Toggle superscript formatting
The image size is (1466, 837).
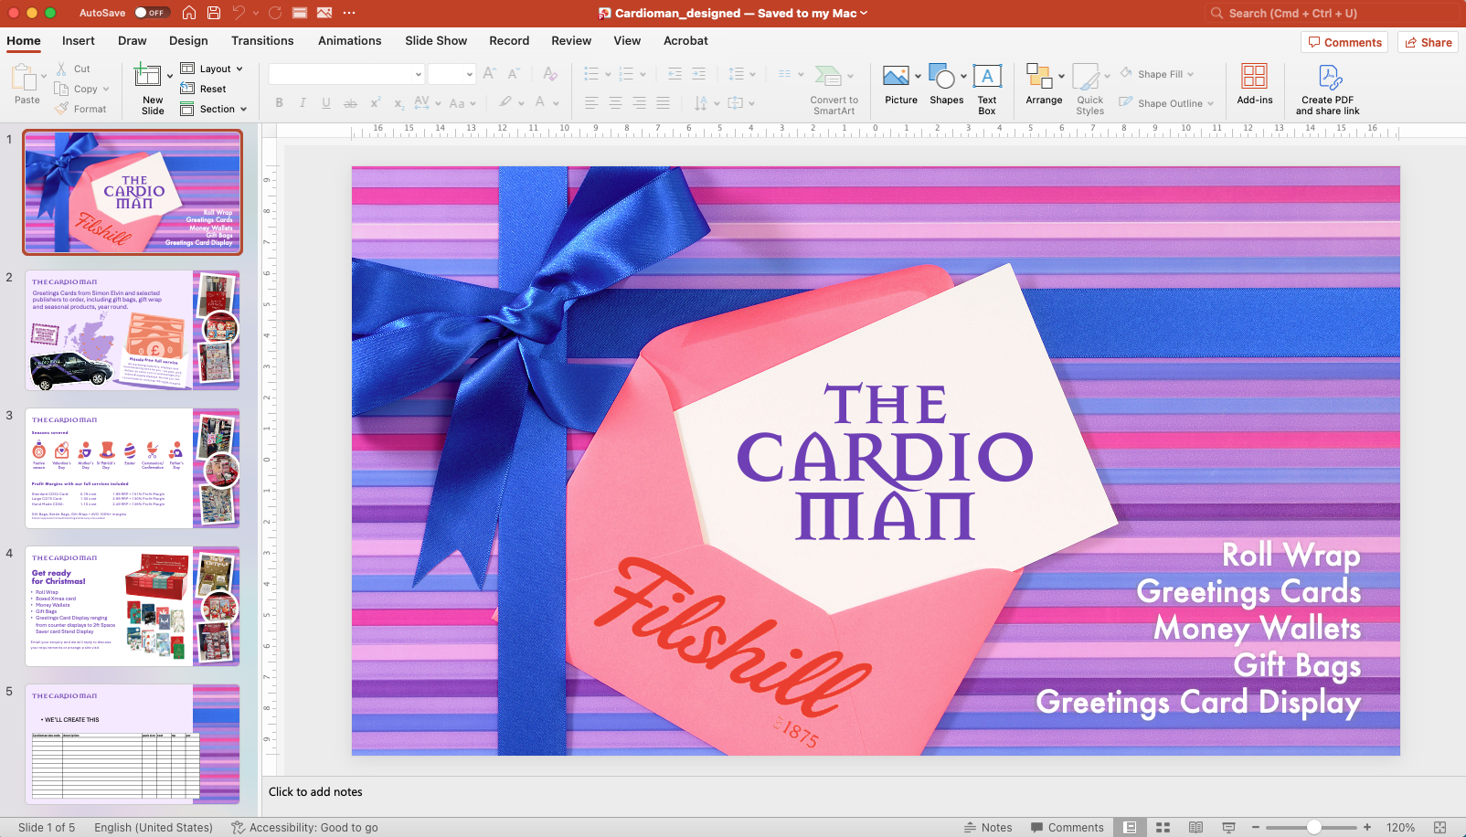click(x=375, y=103)
